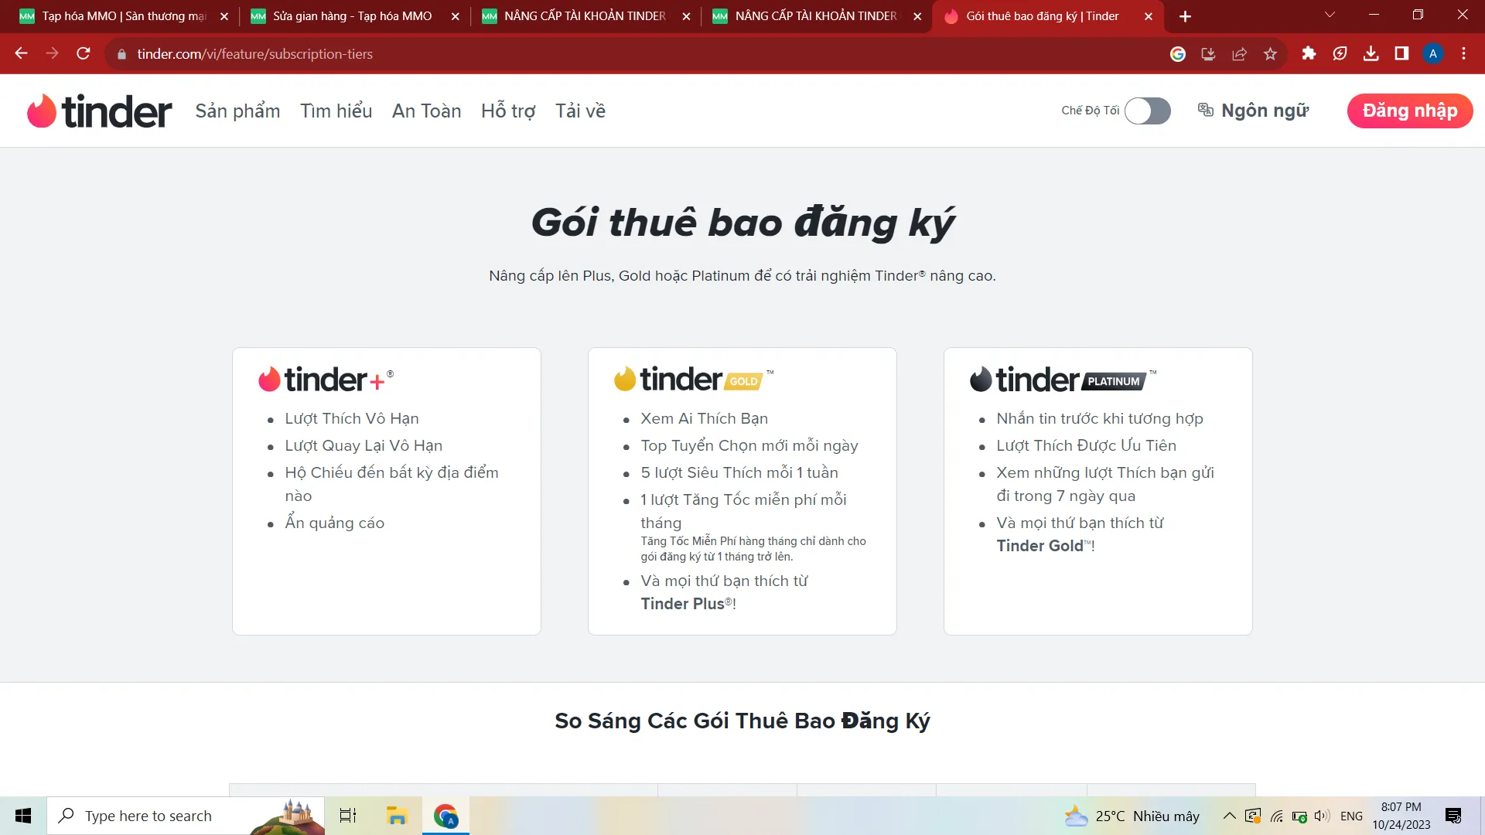Click 'Lượt Quay Lại Vô Hạn' text

[x=364, y=445]
